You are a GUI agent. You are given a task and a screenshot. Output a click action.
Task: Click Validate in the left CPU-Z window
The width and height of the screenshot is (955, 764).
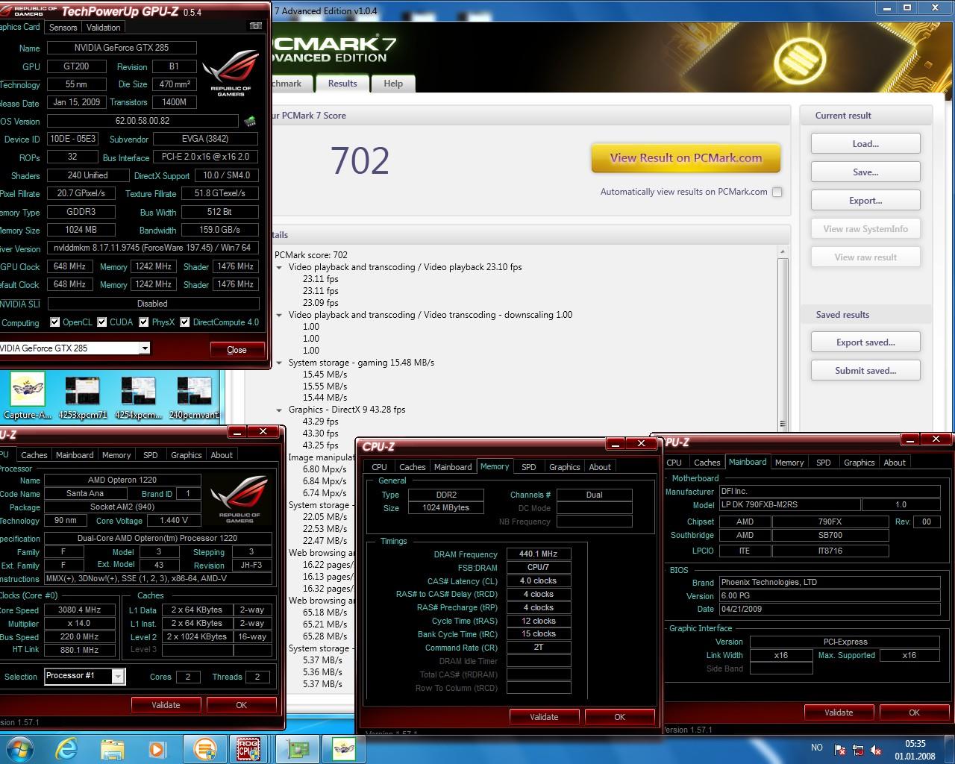[x=166, y=705]
